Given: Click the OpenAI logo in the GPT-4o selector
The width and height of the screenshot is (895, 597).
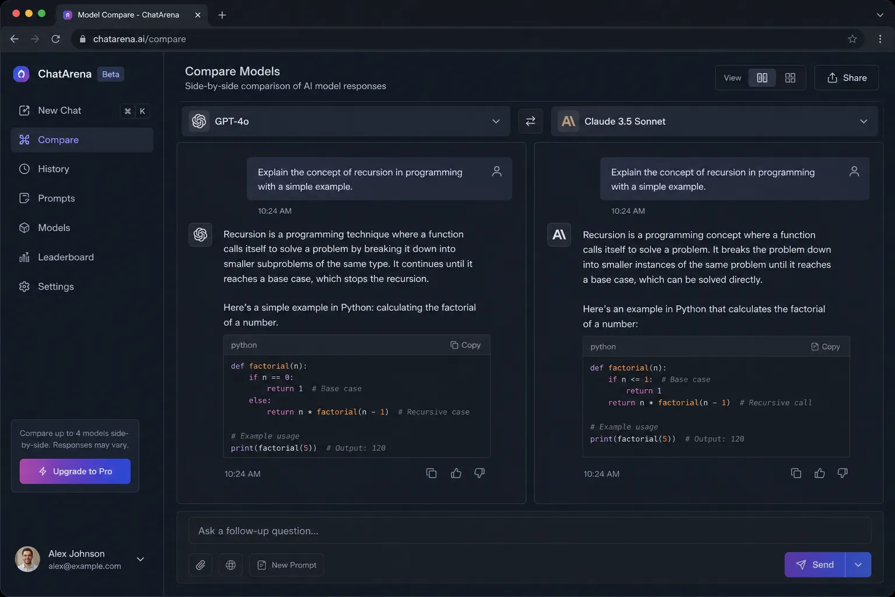Looking at the screenshot, I should [x=199, y=121].
